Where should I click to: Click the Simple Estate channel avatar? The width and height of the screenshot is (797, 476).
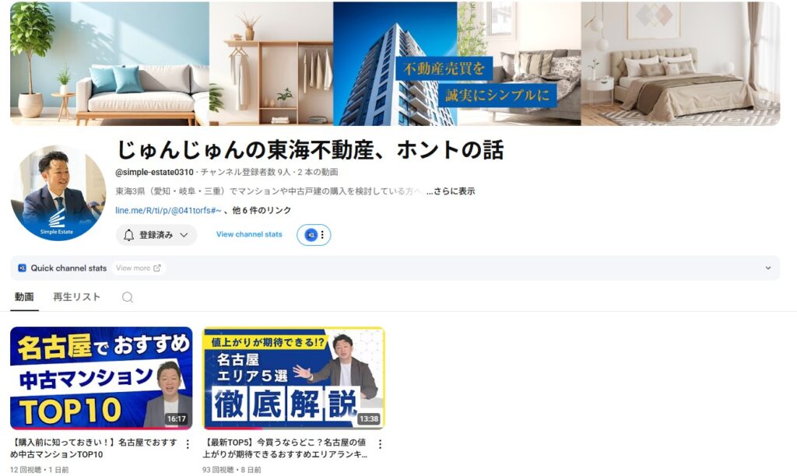click(58, 193)
